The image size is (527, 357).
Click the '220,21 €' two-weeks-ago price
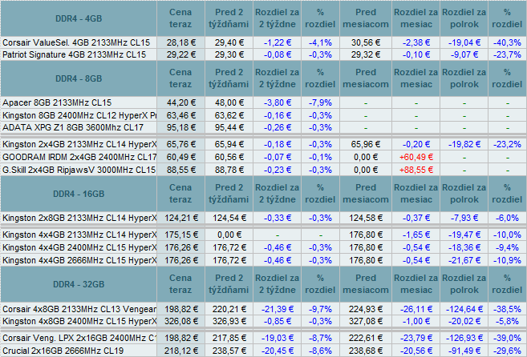229,309
